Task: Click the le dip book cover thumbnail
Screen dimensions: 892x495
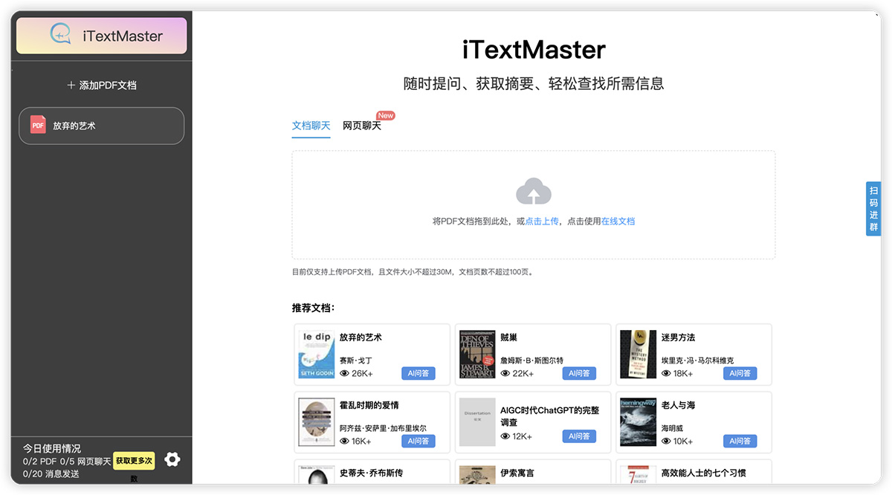Action: tap(316, 355)
